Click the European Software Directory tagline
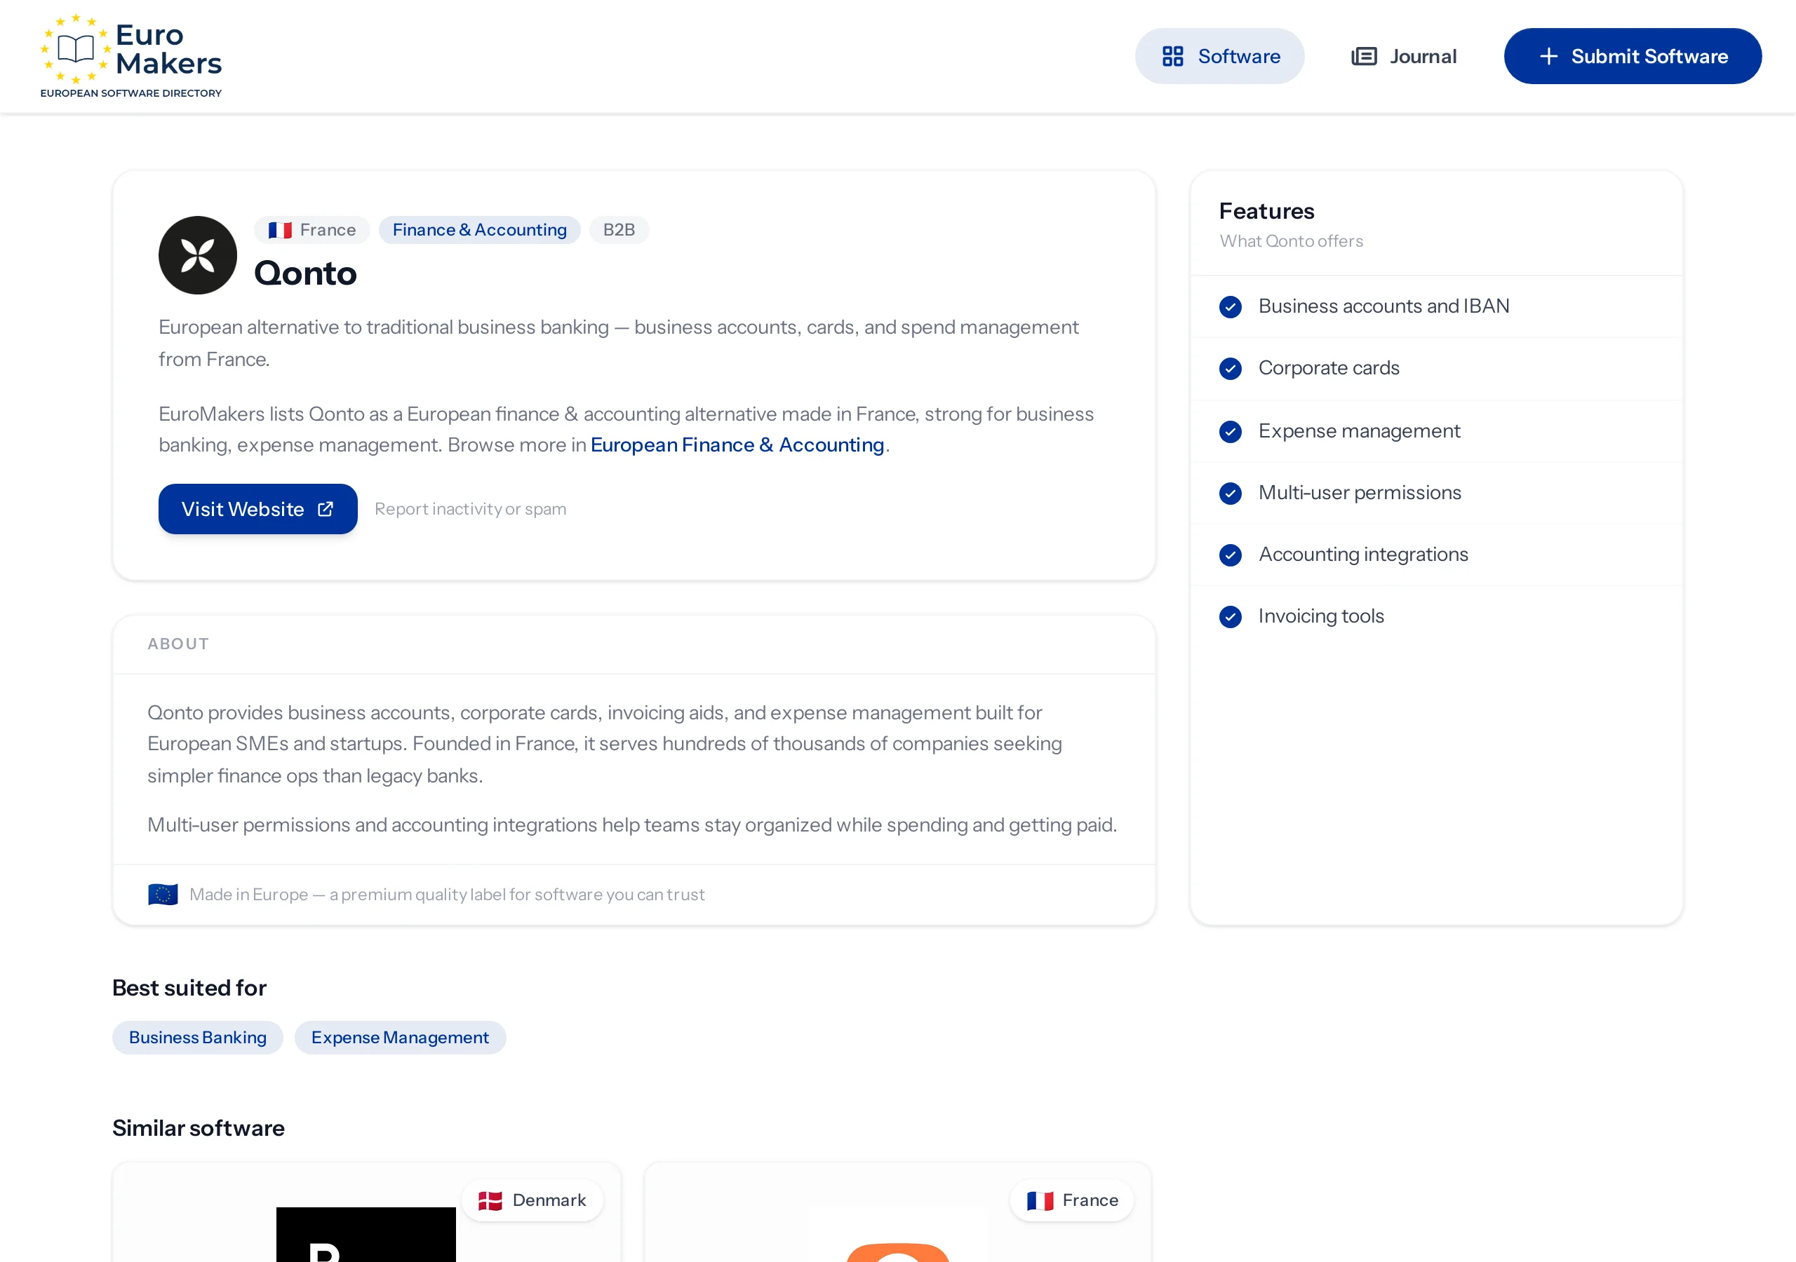Image resolution: width=1796 pixels, height=1262 pixels. tap(131, 93)
